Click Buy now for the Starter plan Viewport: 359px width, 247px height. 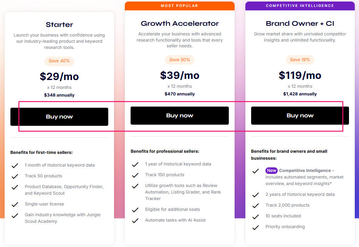[x=59, y=117]
